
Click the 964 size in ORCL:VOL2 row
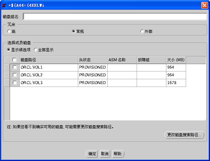pyautogui.click(x=176, y=75)
